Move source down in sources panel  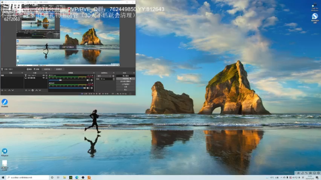tap(40, 90)
